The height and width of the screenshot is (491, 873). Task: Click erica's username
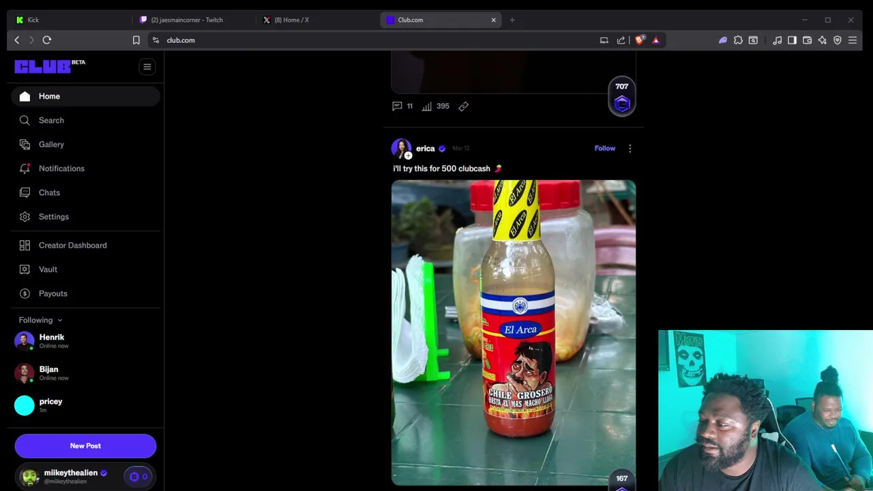[425, 148]
